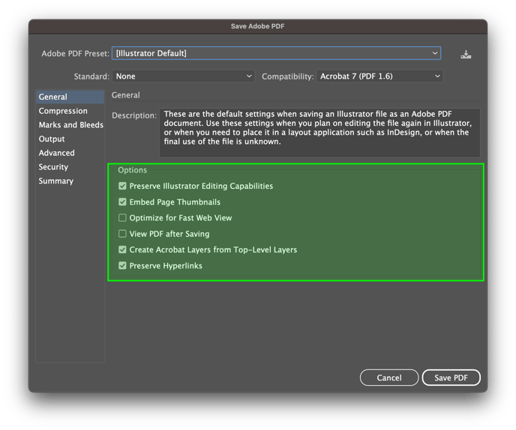Show the Advanced settings panel
This screenshot has width=516, height=430.
point(56,153)
